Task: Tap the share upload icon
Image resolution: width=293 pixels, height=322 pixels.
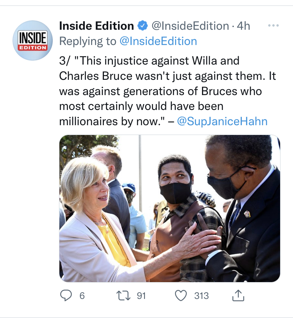Action: coord(238,296)
